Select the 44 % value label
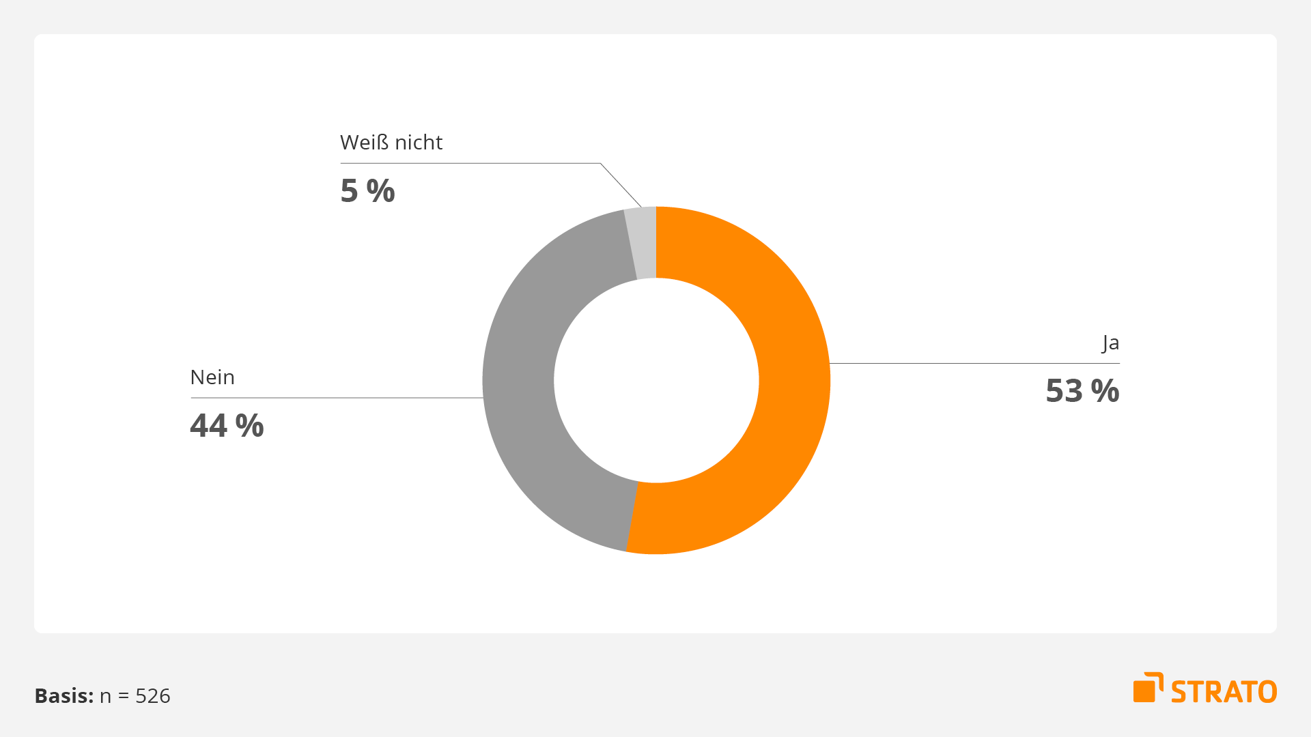The width and height of the screenshot is (1311, 737). coord(227,426)
